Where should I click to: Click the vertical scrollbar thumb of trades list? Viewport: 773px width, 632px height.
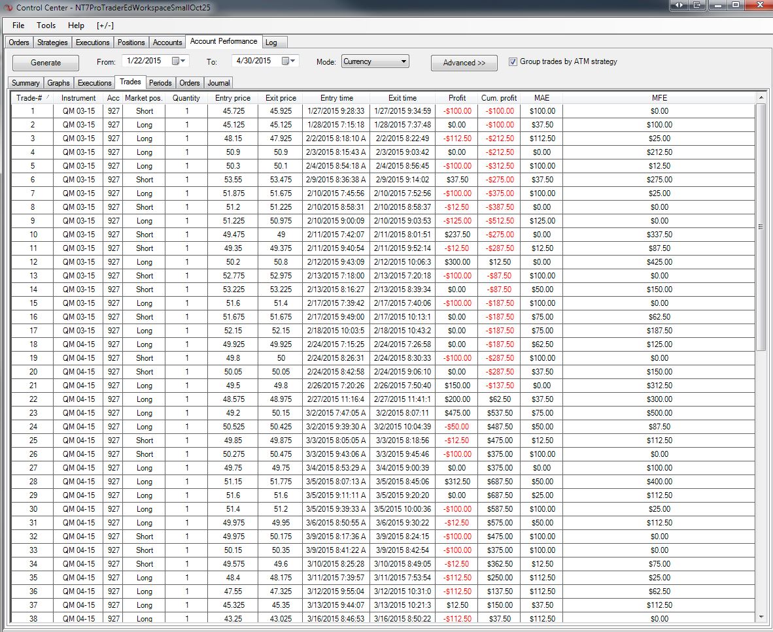coord(761,227)
